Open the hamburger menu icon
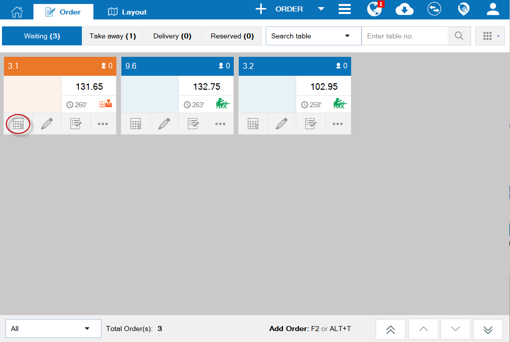The image size is (510, 342). [345, 9]
